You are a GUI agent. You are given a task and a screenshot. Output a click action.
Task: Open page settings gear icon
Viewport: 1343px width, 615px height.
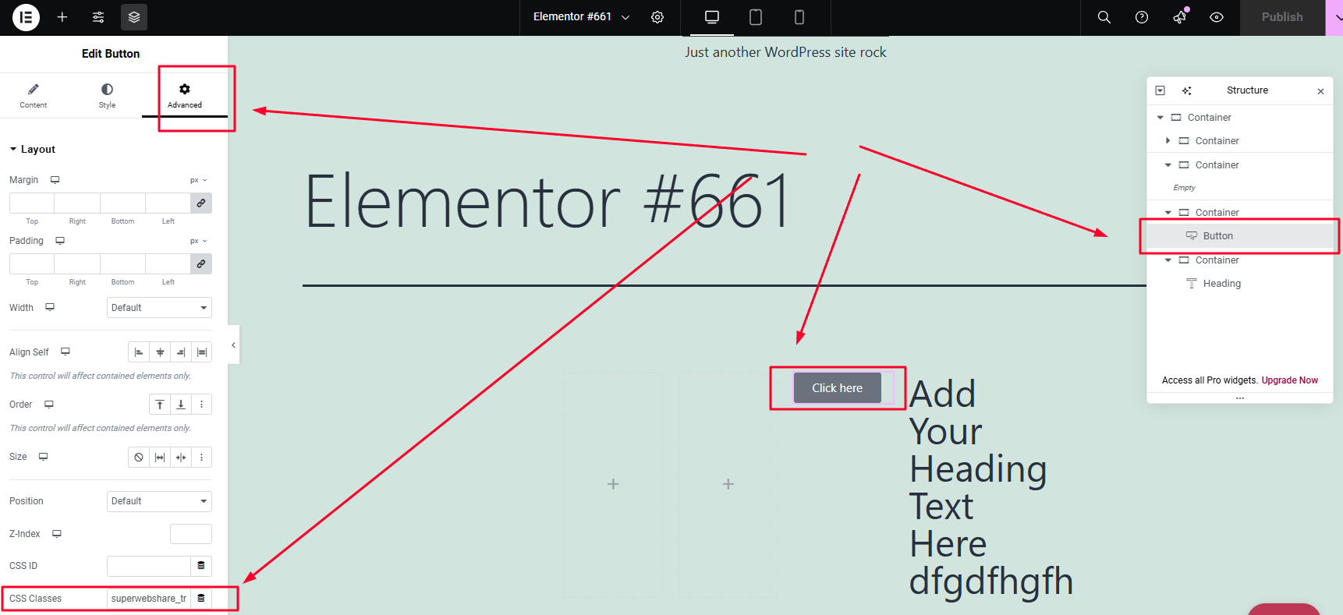point(657,17)
